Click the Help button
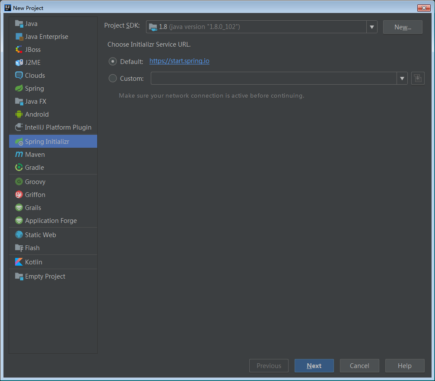 pyautogui.click(x=404, y=366)
